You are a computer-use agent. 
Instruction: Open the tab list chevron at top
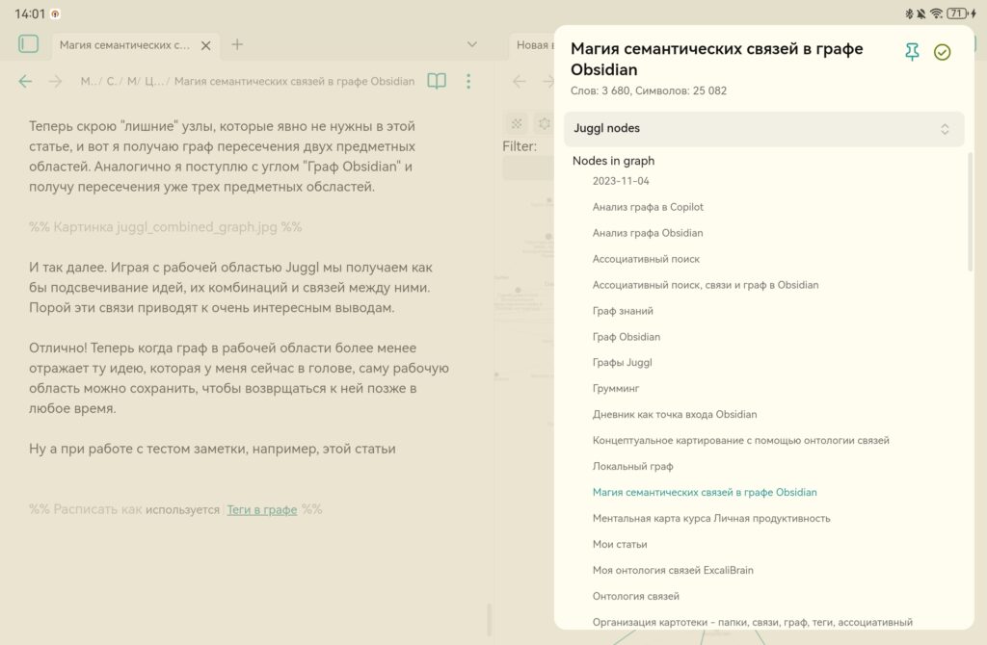[471, 44]
